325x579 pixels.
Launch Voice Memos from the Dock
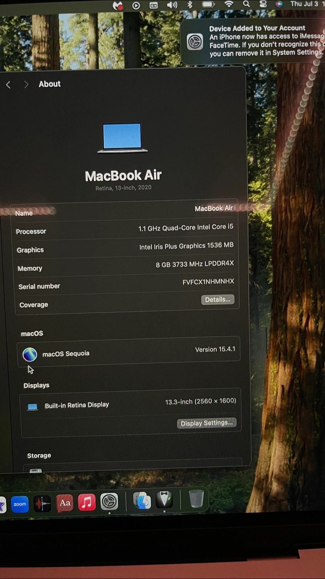[x=42, y=504]
